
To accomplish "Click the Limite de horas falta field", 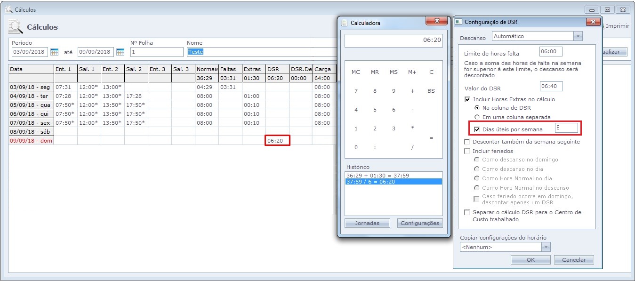I will tap(551, 52).
